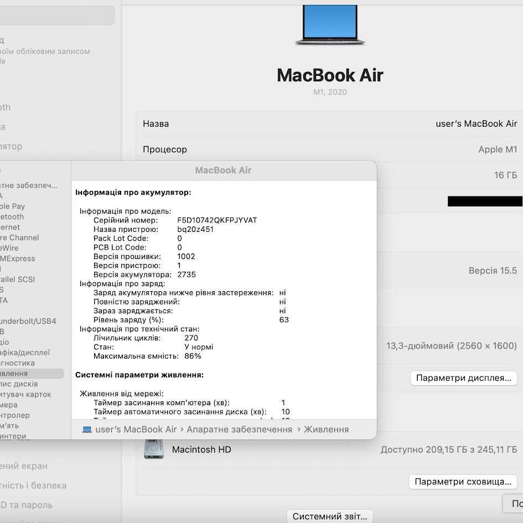Select Bluetooth in the report sidebar

(x=12, y=216)
